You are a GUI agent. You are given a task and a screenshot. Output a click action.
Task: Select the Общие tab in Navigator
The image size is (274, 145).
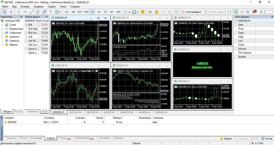[x=7, y=111]
